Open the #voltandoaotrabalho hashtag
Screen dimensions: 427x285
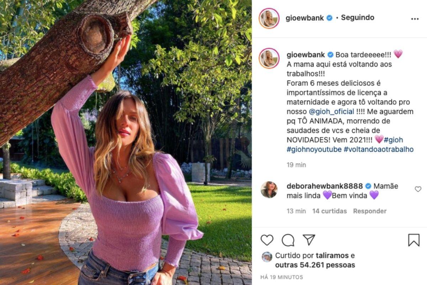click(x=379, y=150)
